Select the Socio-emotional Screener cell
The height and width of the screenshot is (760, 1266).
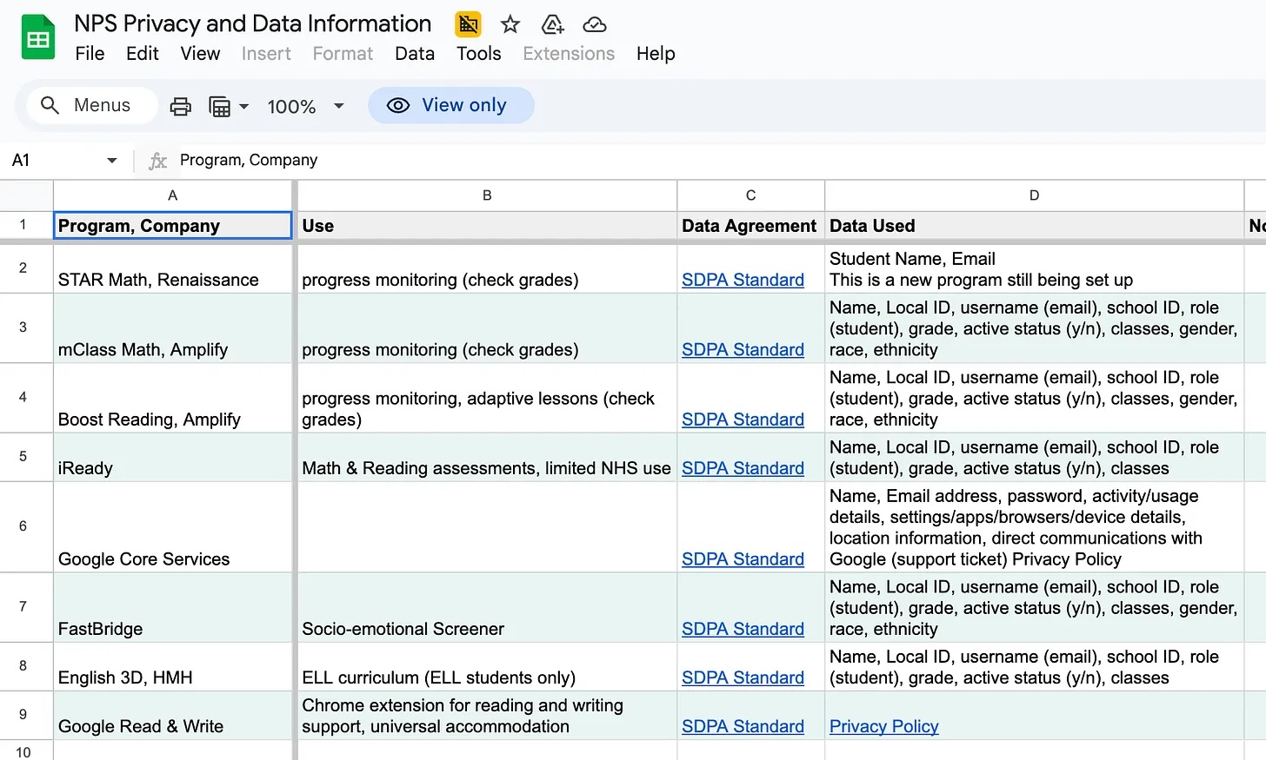487,607
